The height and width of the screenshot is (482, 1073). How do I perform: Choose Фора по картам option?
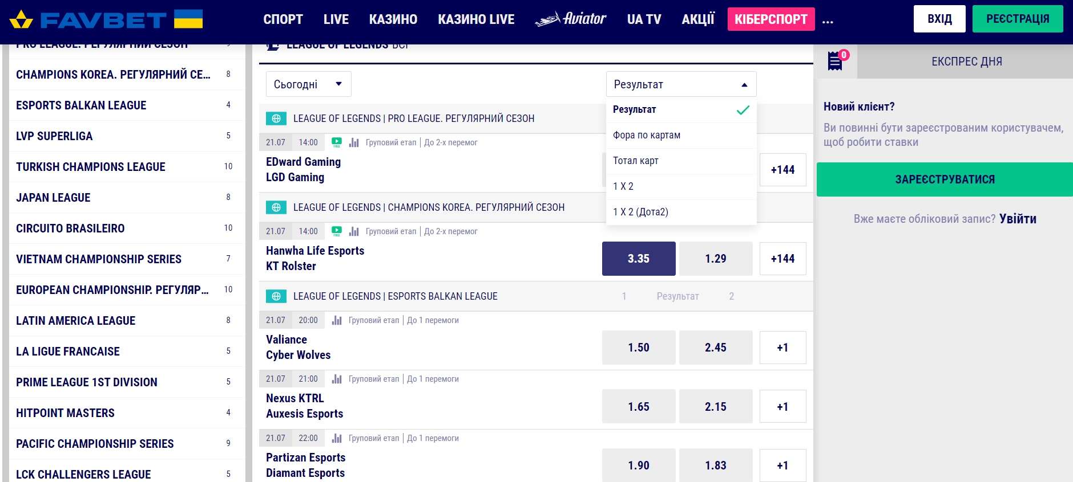[x=647, y=135]
